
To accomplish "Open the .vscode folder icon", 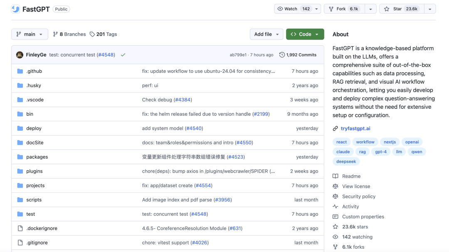I will click(20, 100).
